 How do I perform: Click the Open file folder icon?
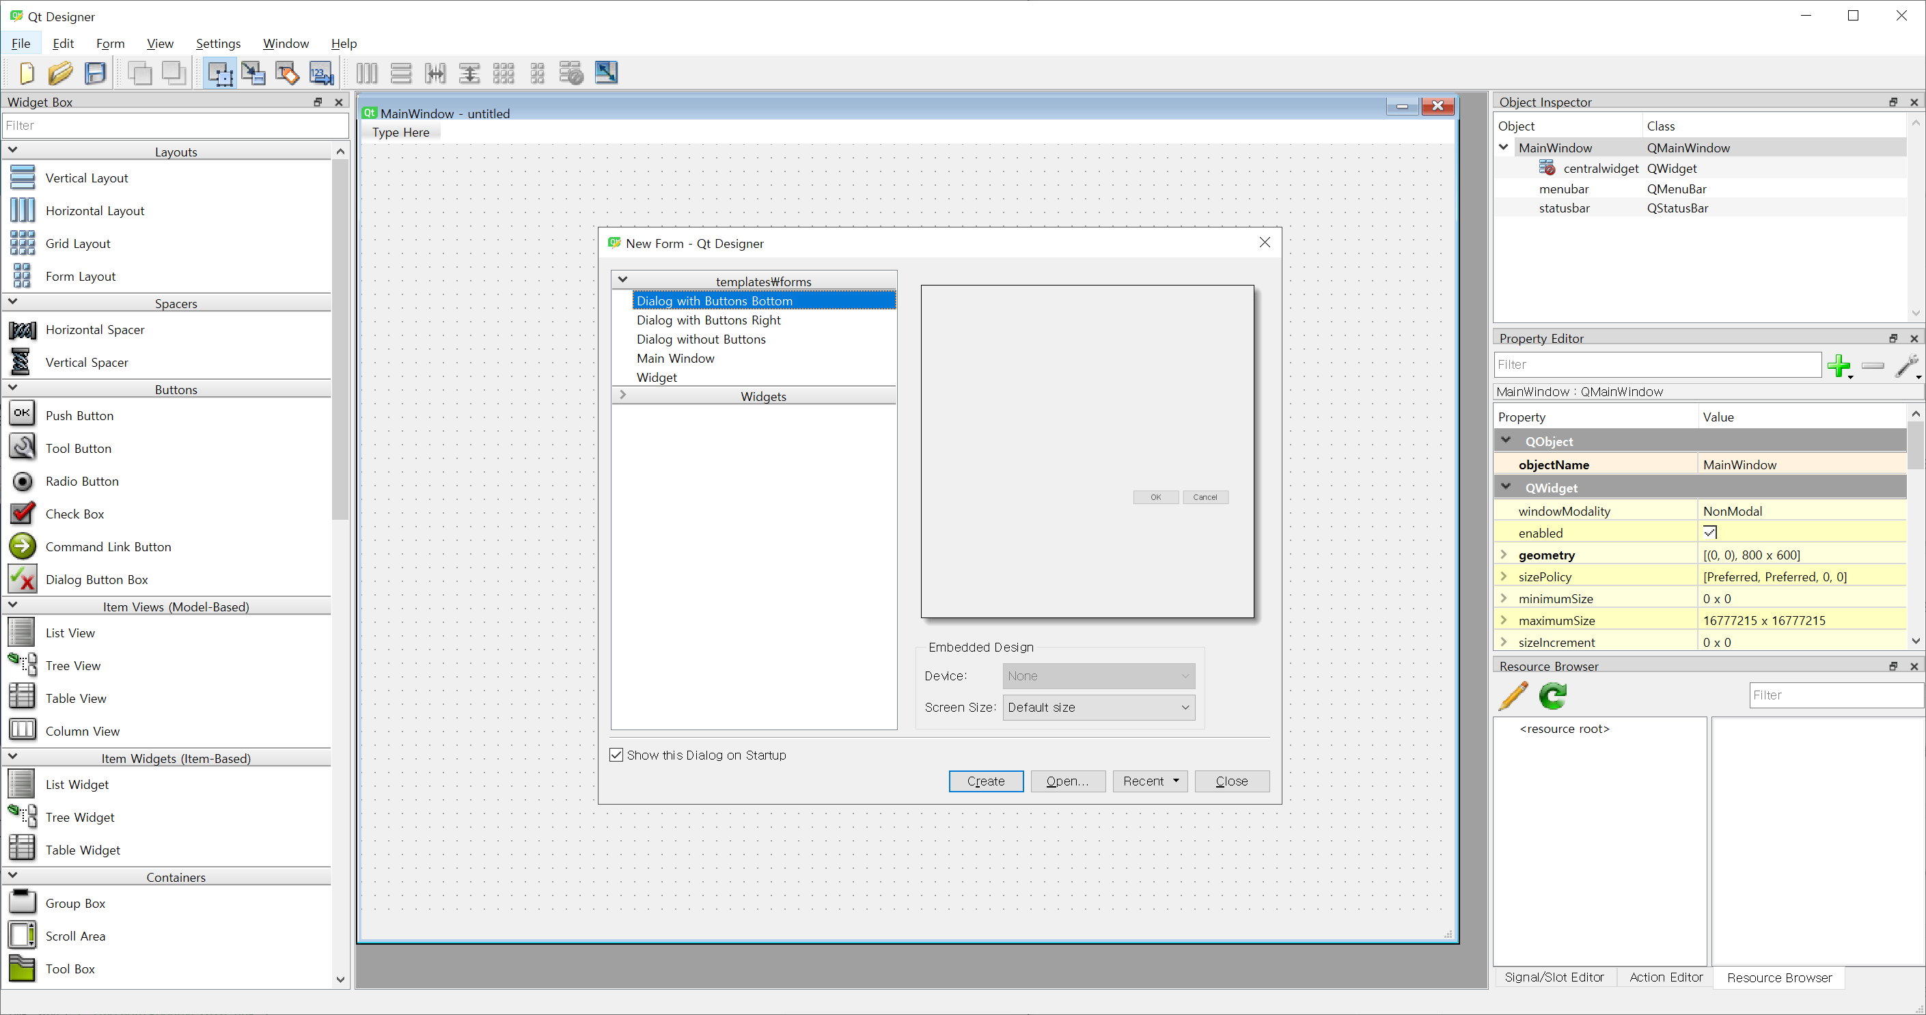click(61, 73)
